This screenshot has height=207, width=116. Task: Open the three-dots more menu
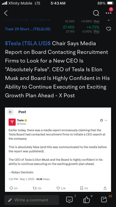click(x=109, y=13)
